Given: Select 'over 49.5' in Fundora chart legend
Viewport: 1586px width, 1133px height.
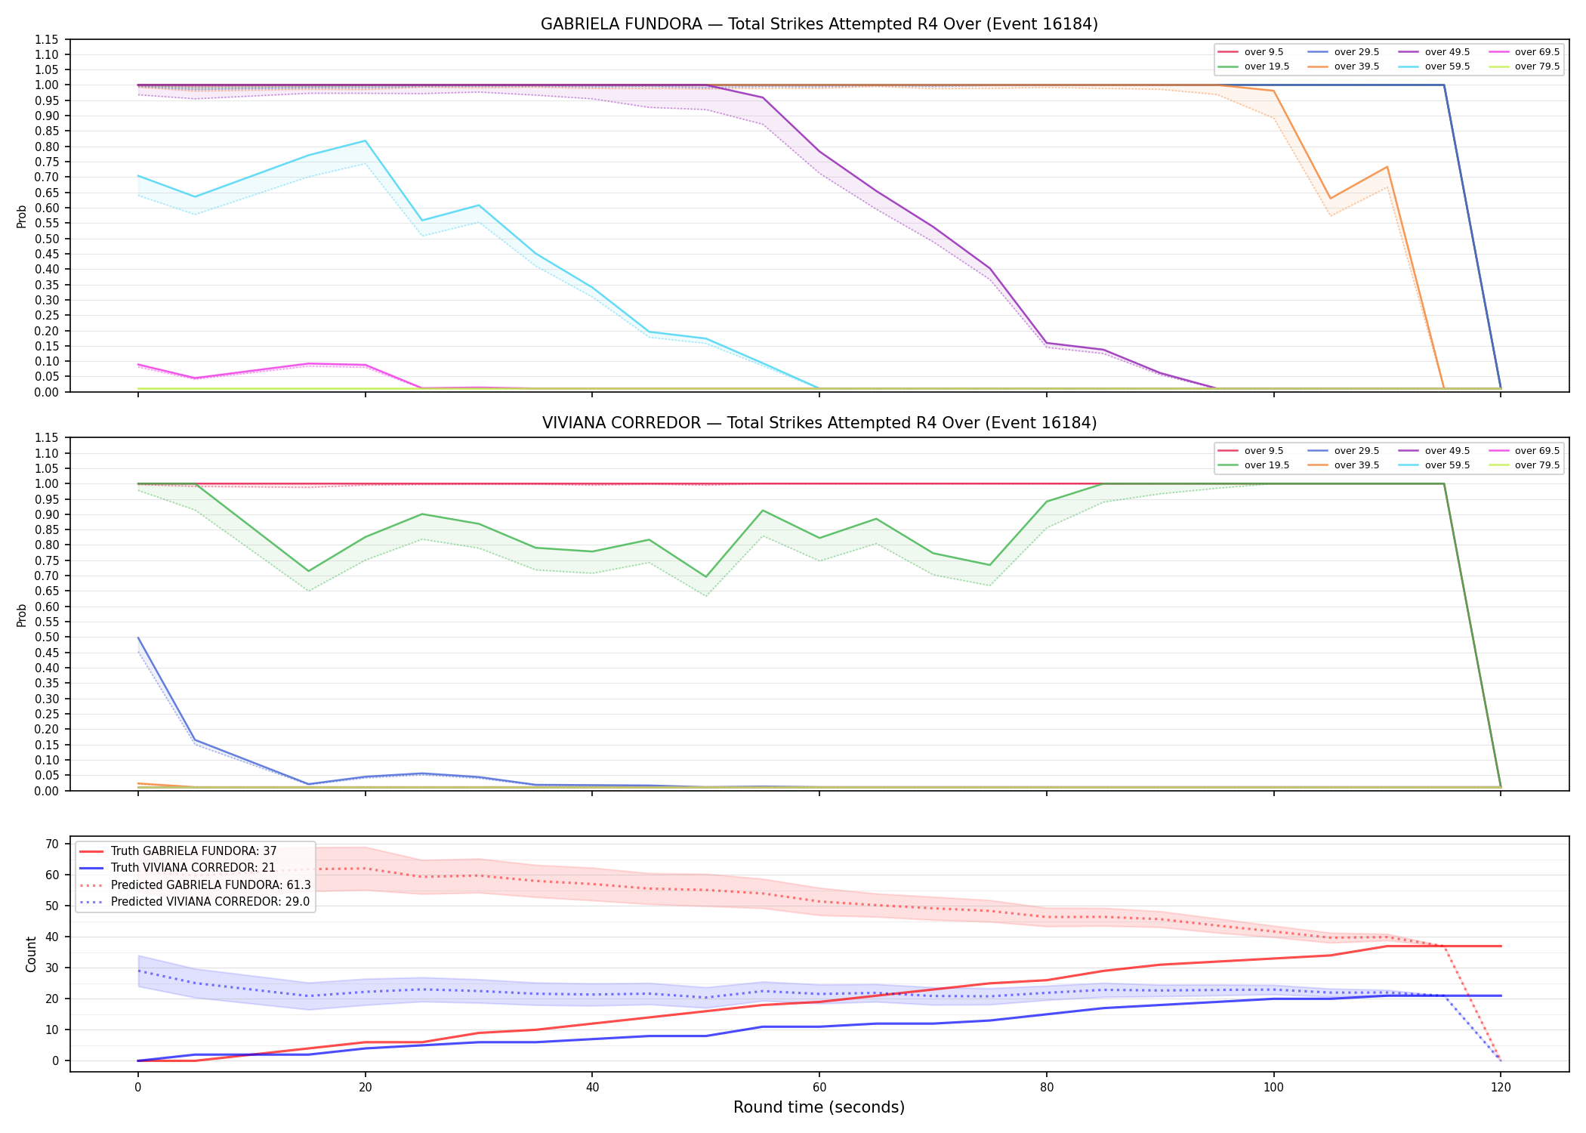Looking at the screenshot, I should point(1434,52).
